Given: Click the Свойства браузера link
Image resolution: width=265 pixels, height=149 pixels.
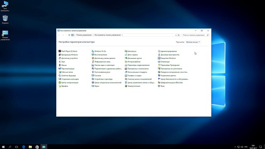Looking at the screenshot, I should pos(69,76).
